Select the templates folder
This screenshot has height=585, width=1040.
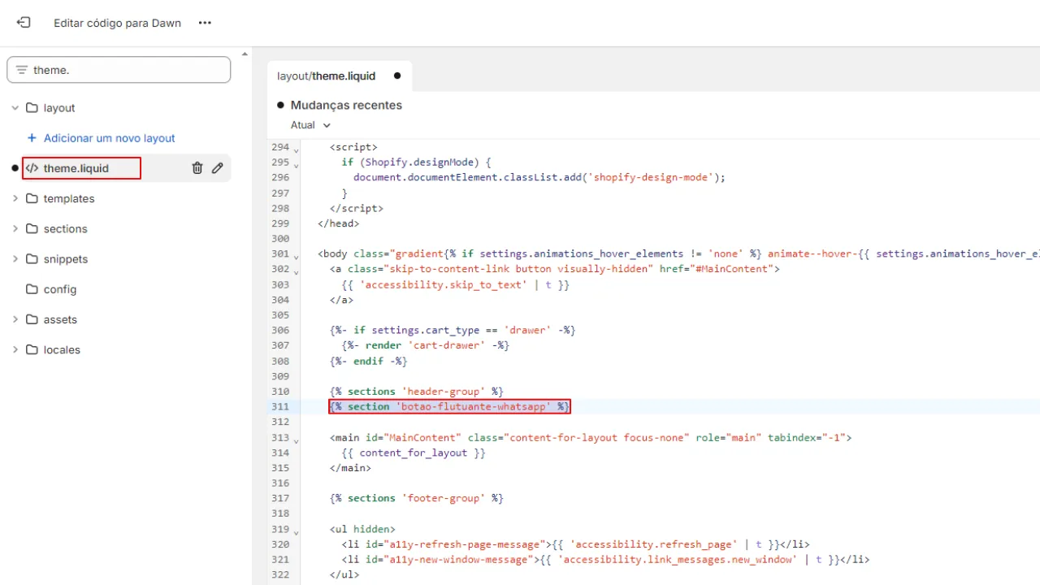click(x=69, y=198)
